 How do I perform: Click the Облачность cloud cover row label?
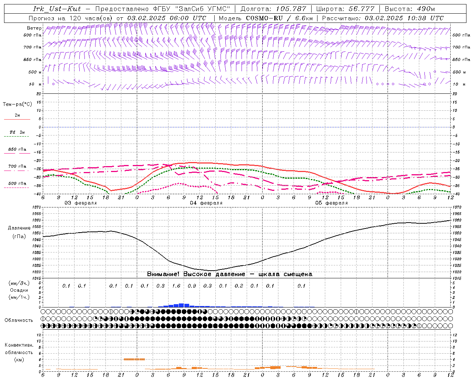[19, 320]
